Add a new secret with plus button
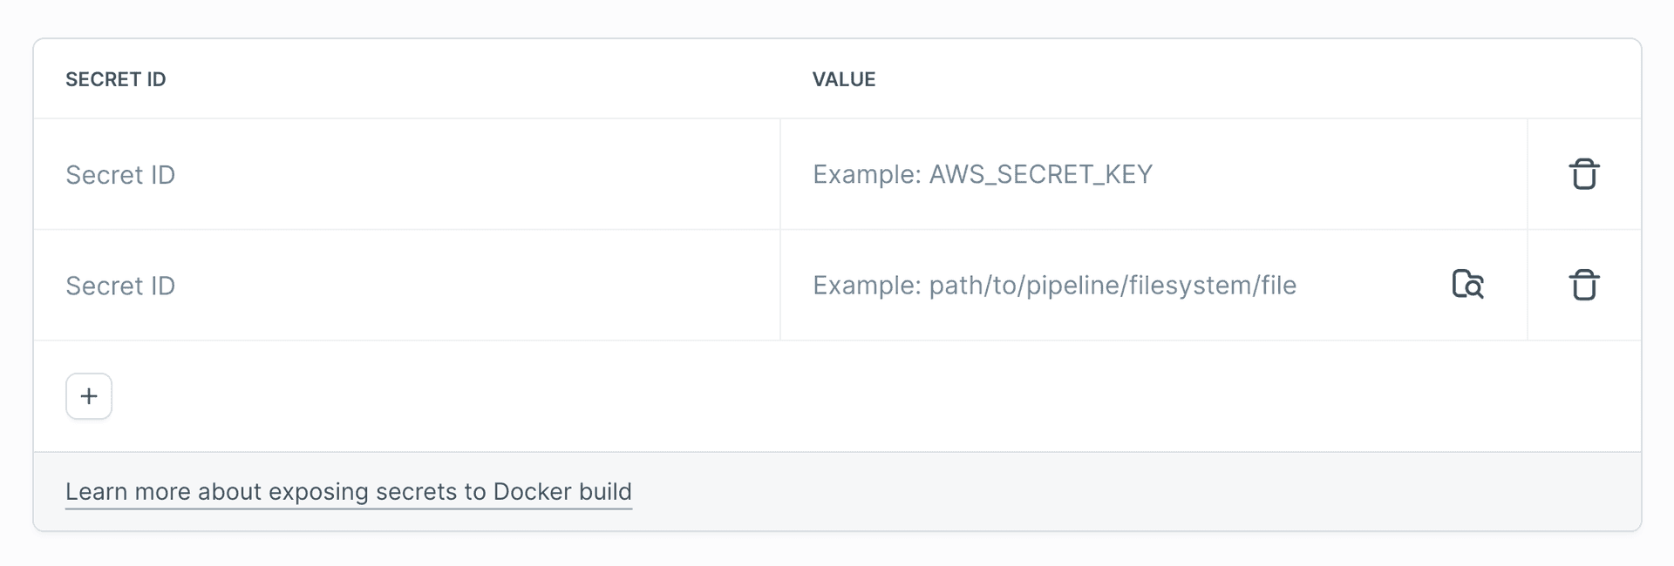Viewport: 1674px width, 566px height. coord(89,396)
